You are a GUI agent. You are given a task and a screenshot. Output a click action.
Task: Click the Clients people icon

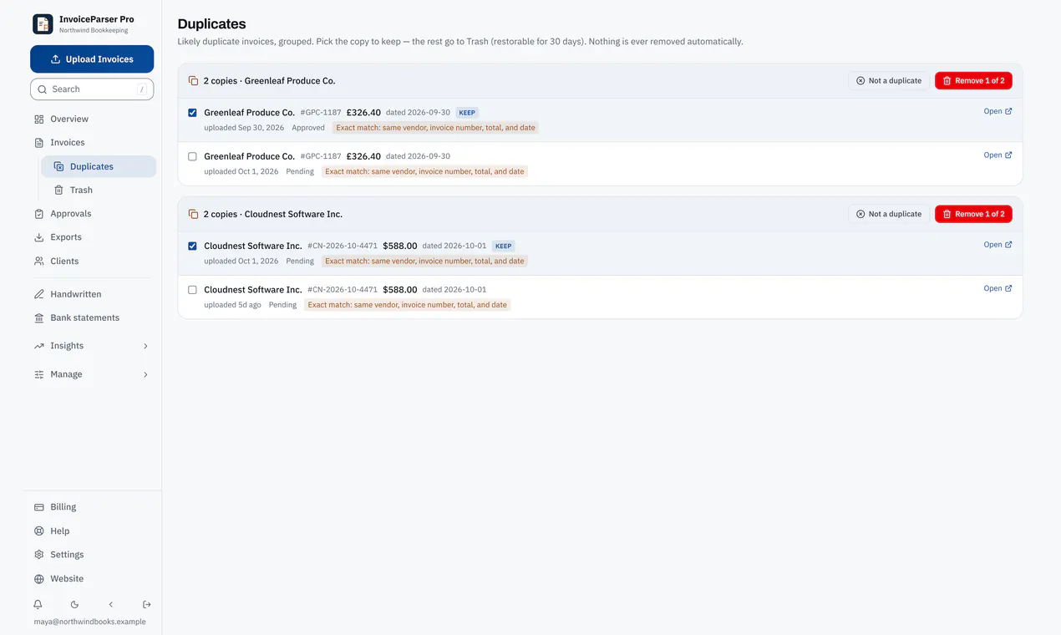tap(38, 262)
